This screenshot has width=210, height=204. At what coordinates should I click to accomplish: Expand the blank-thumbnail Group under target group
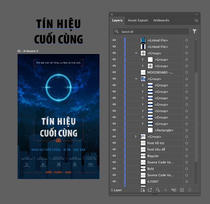pyautogui.click(x=142, y=59)
